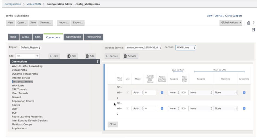Open WAN to LAN Matching dropdown for DC-WL-1

point(225,93)
